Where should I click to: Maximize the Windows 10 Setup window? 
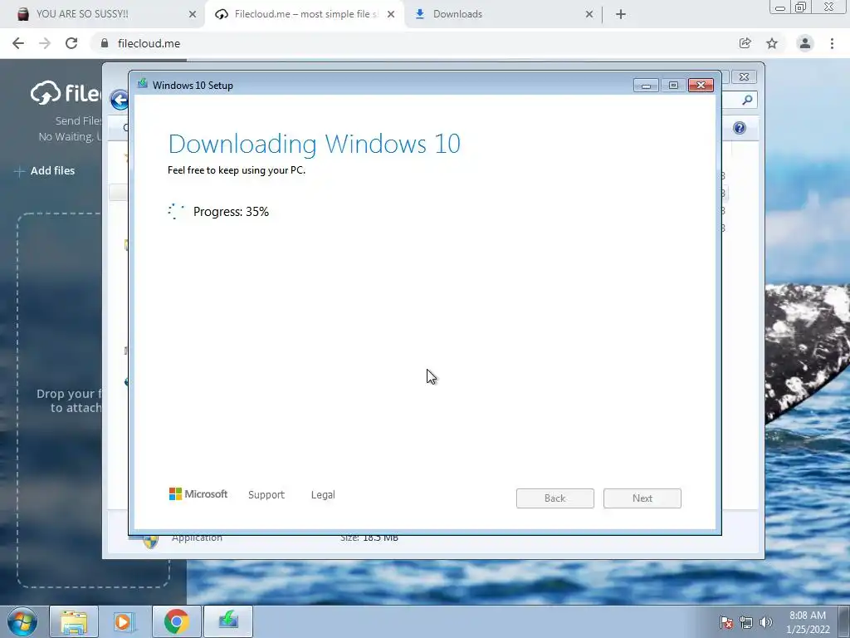[673, 86]
